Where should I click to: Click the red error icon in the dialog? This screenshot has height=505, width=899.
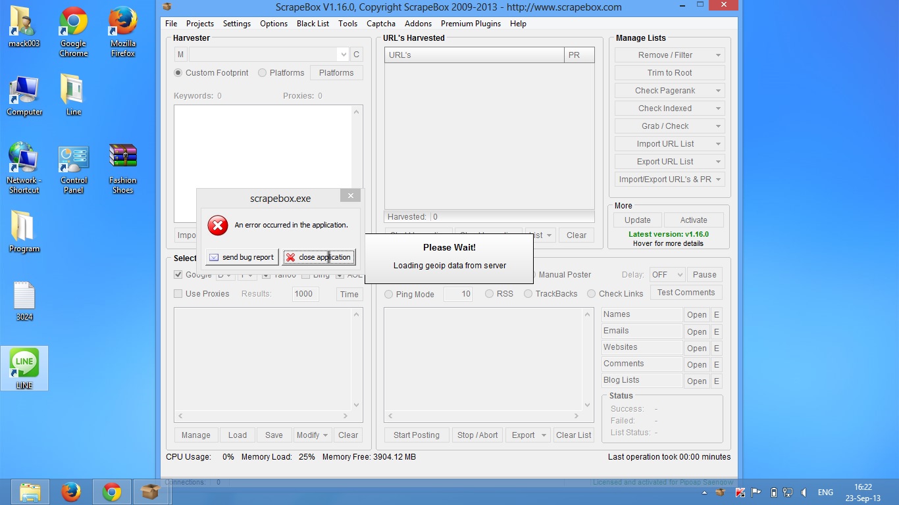coord(217,225)
